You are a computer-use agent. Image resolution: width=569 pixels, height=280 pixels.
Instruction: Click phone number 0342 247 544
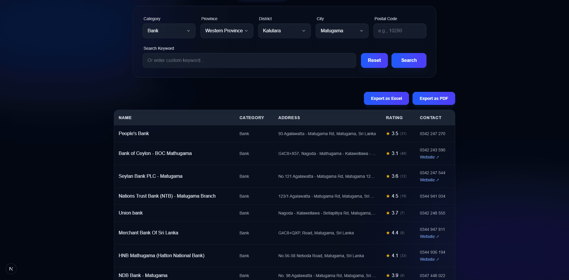pos(432,173)
